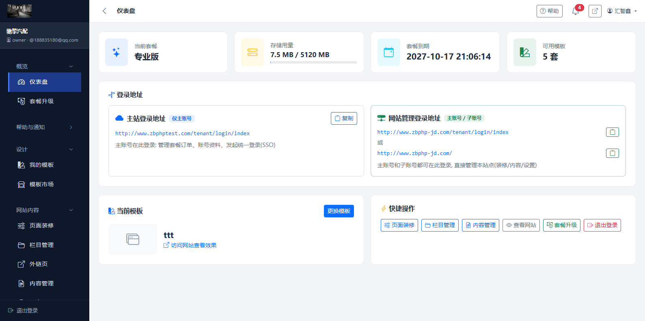Open the zbphptest.com tenant login link

[182, 133]
